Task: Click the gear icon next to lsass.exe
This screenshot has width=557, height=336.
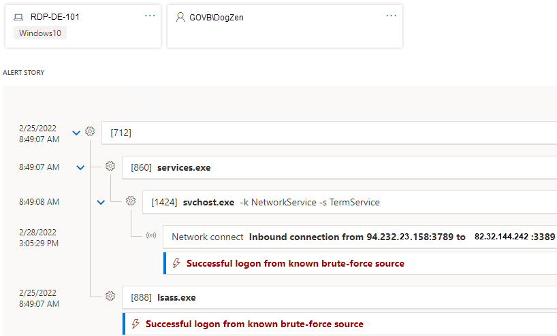Action: pyautogui.click(x=110, y=297)
